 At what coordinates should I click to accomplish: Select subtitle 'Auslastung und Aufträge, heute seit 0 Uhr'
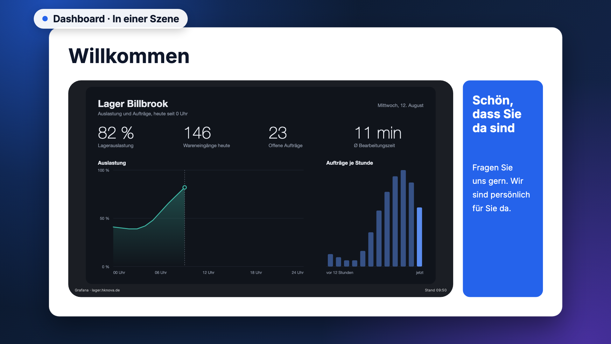tap(143, 114)
